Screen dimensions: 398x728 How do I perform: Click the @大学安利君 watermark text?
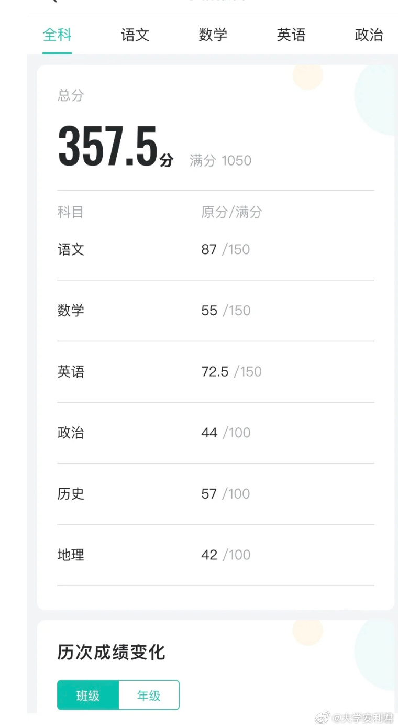(363, 718)
